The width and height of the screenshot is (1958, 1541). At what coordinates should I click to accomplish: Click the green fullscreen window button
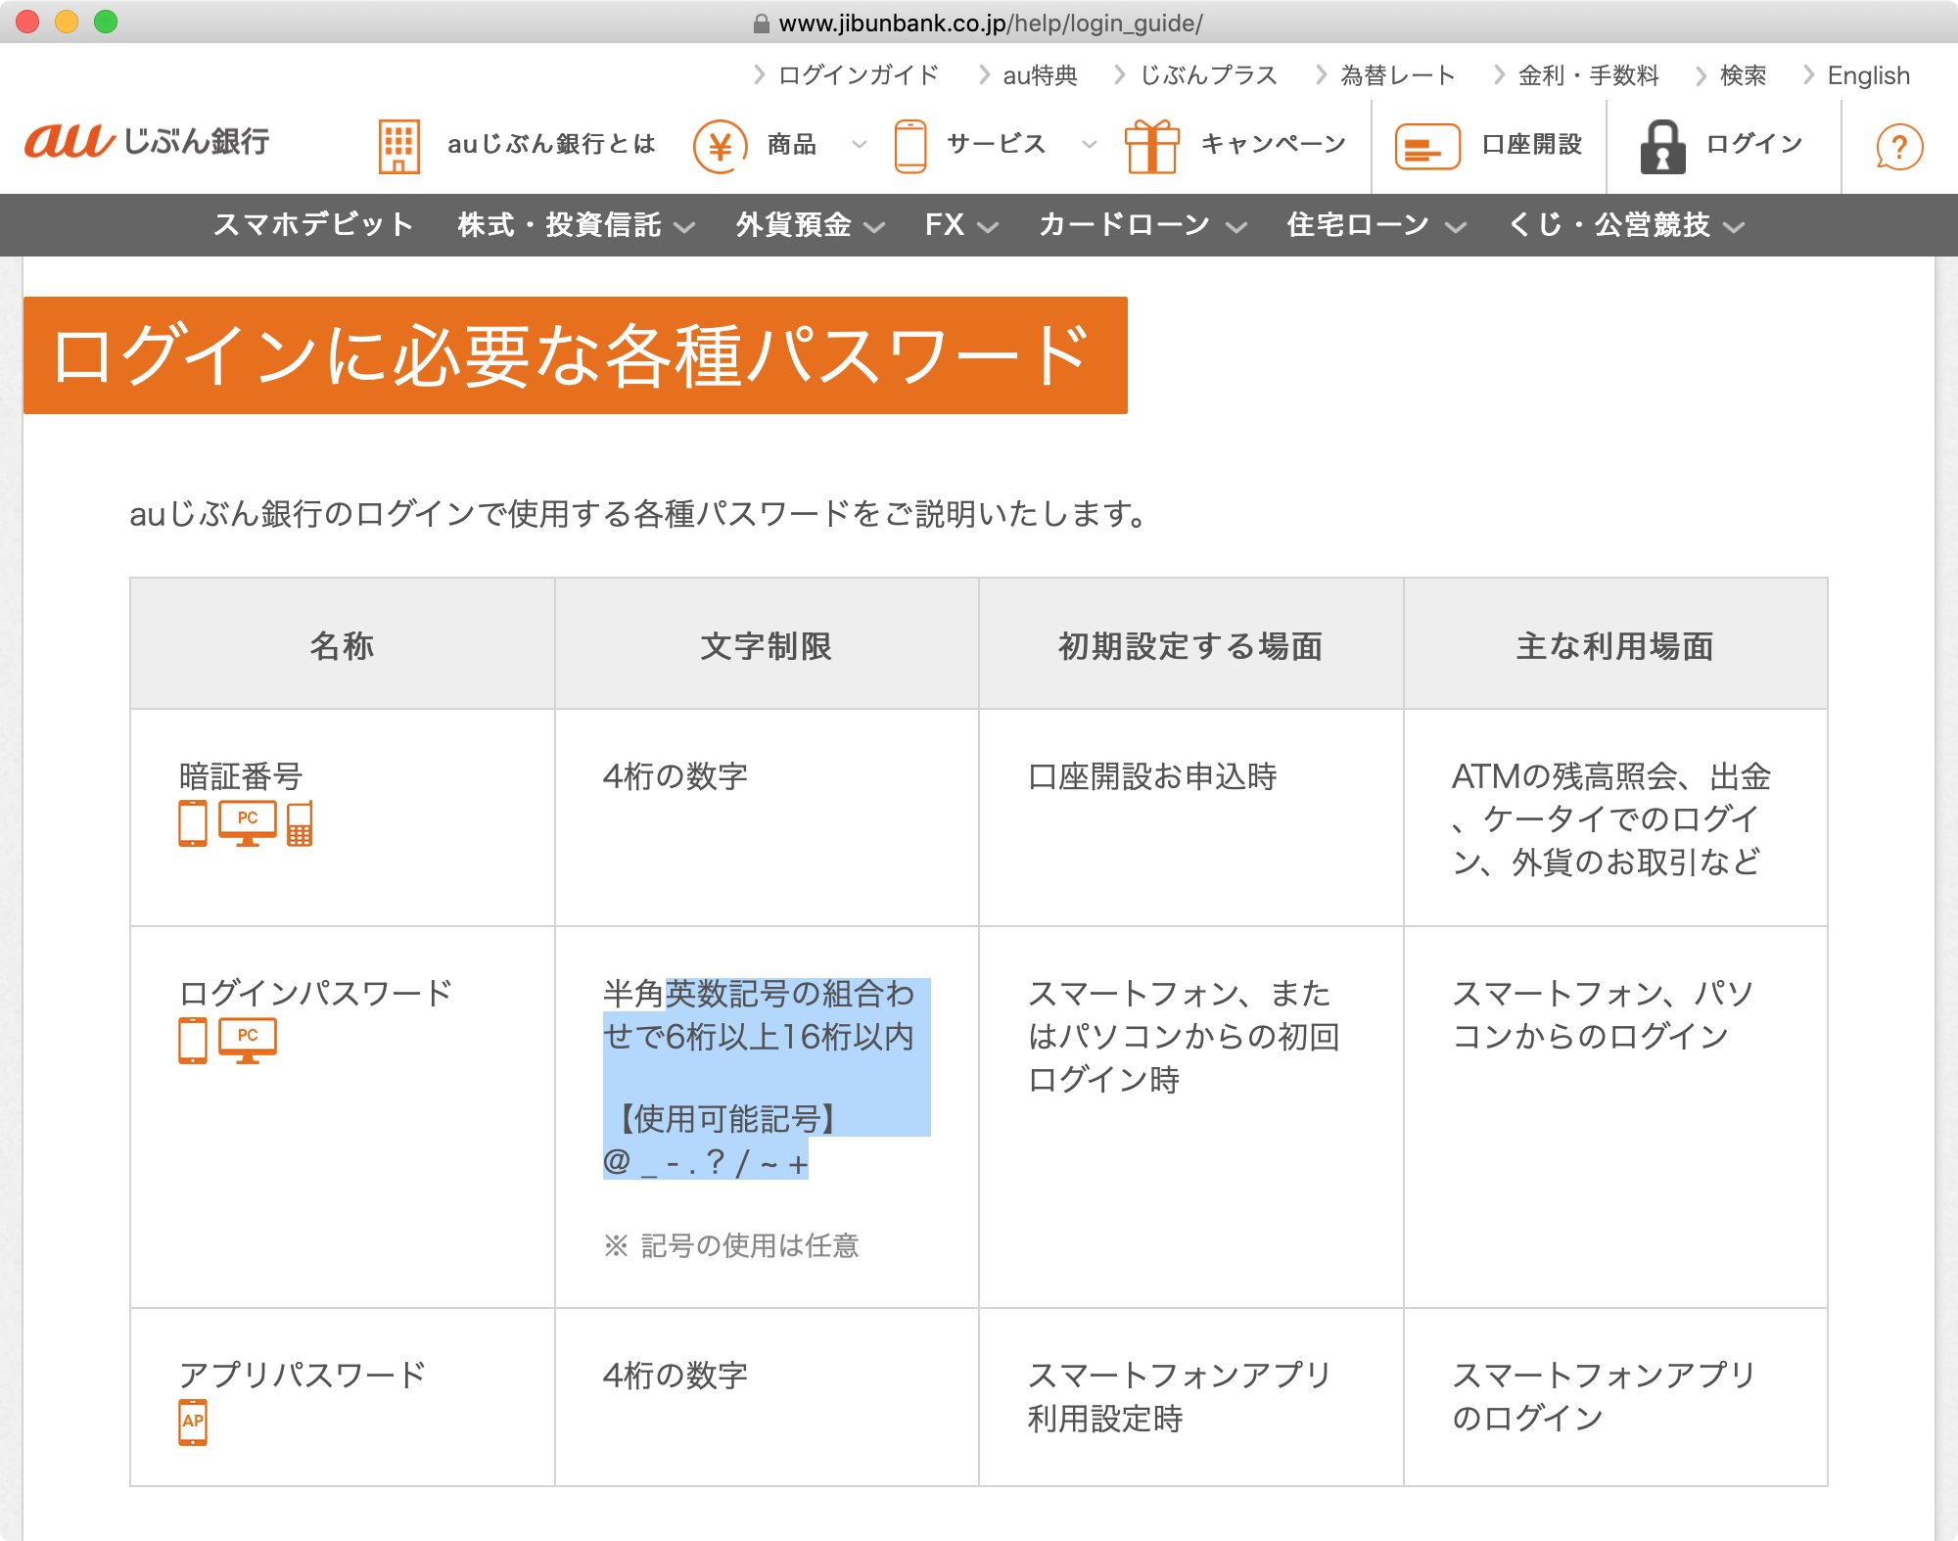[106, 22]
